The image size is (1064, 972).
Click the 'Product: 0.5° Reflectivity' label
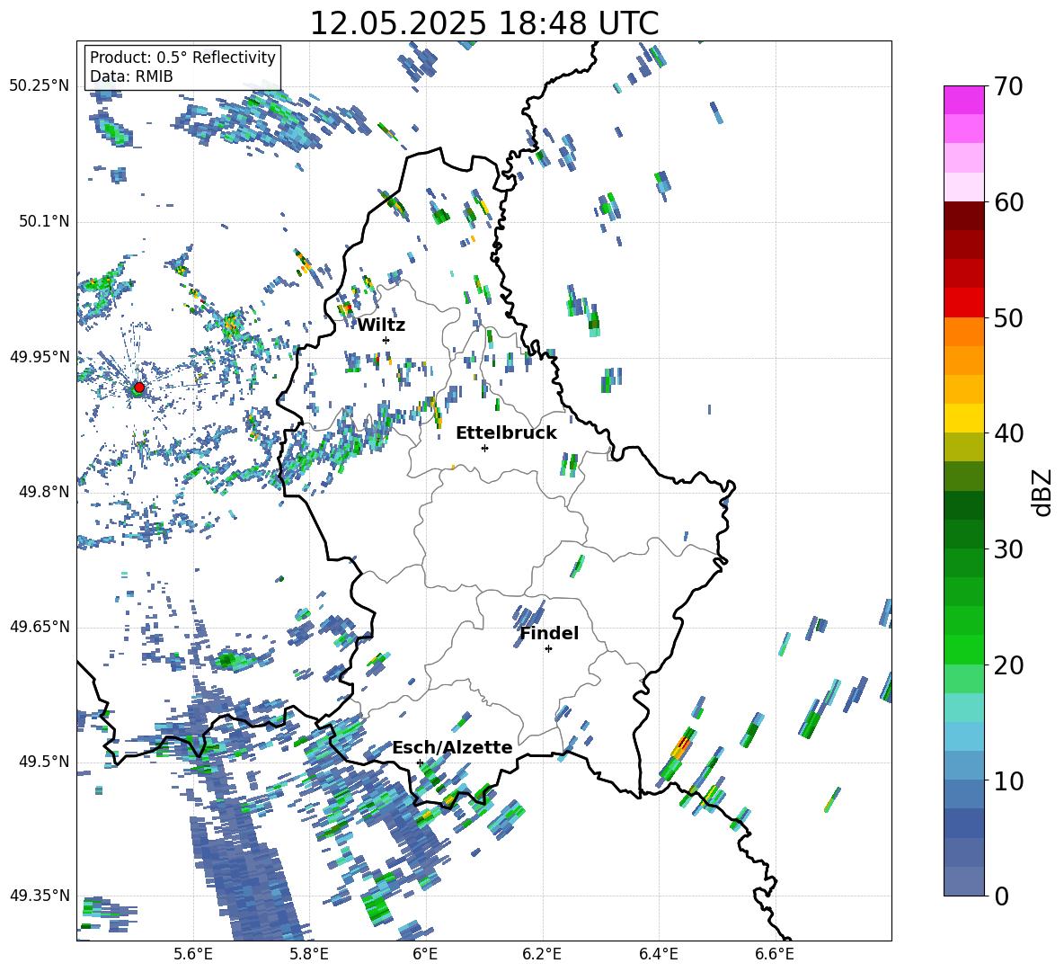[x=182, y=57]
